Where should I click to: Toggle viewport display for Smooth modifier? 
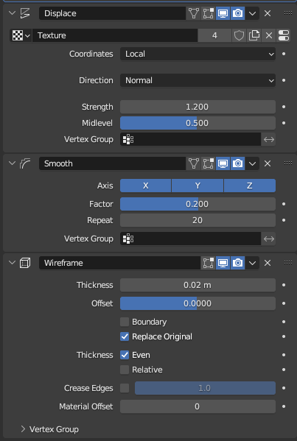pyautogui.click(x=223, y=163)
